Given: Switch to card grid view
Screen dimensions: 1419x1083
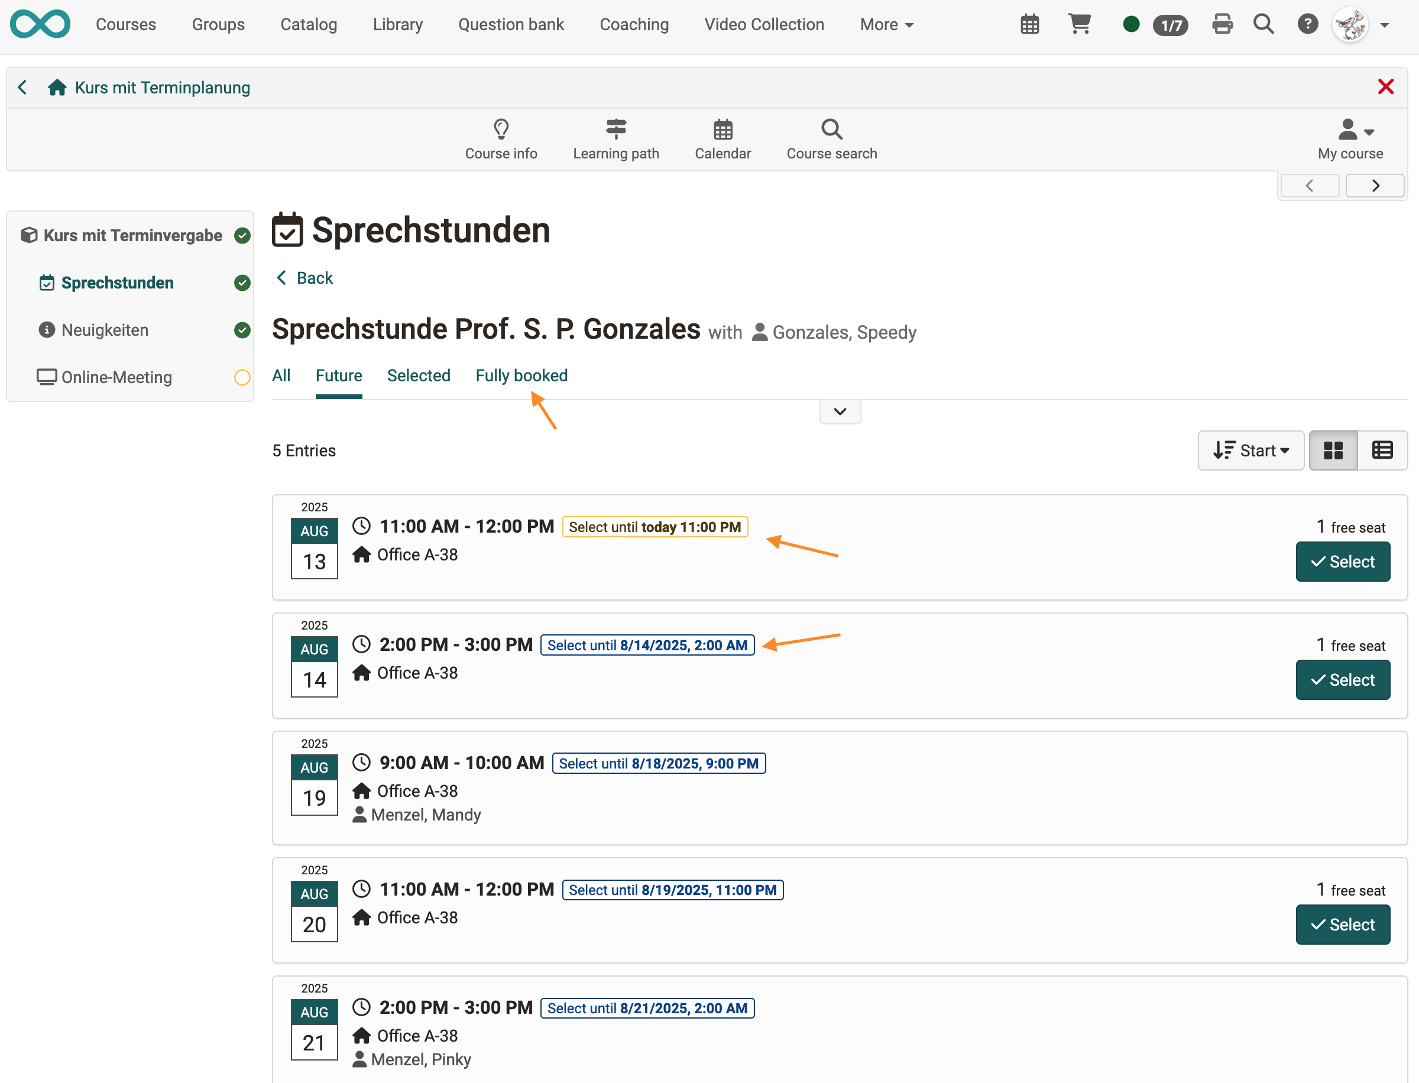Looking at the screenshot, I should 1333,450.
